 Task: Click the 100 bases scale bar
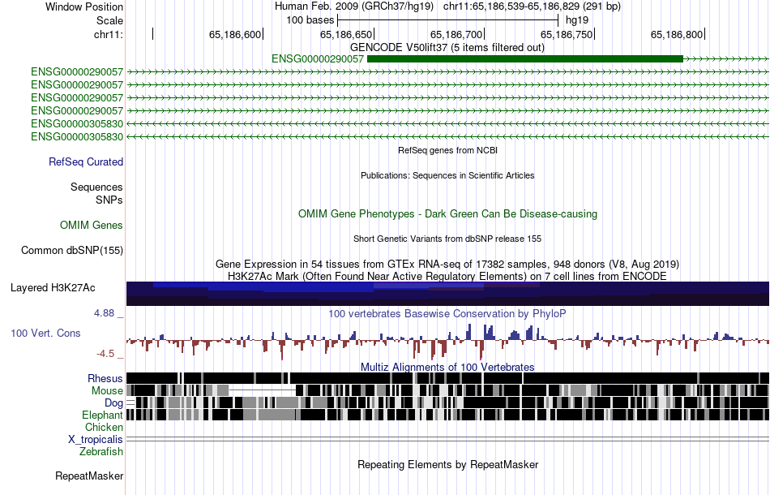448,20
